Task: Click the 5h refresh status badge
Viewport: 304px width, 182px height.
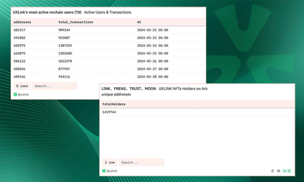Action: [x=286, y=171]
